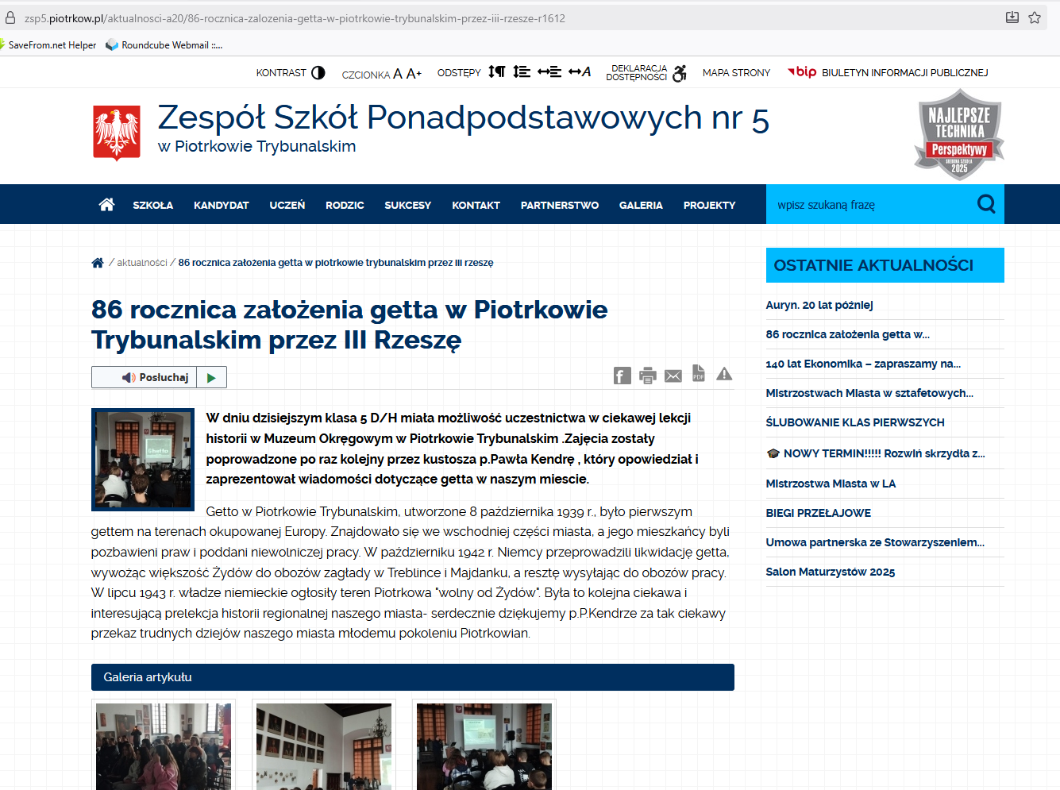Toggle increased paragraph spacing
Image resolution: width=1060 pixels, height=790 pixels.
coord(497,72)
